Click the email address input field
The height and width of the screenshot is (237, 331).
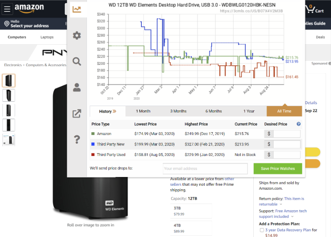(205, 169)
